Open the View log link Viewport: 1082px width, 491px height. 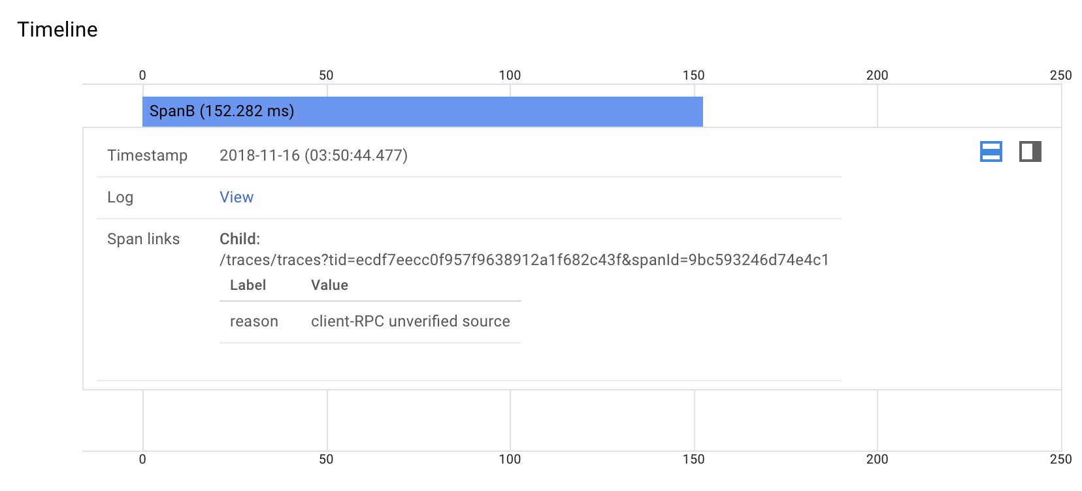tap(237, 197)
